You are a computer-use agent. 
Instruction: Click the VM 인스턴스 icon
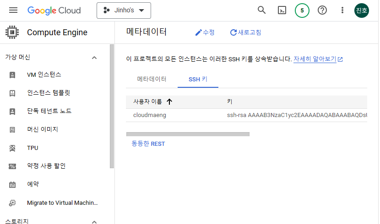pos(12,75)
